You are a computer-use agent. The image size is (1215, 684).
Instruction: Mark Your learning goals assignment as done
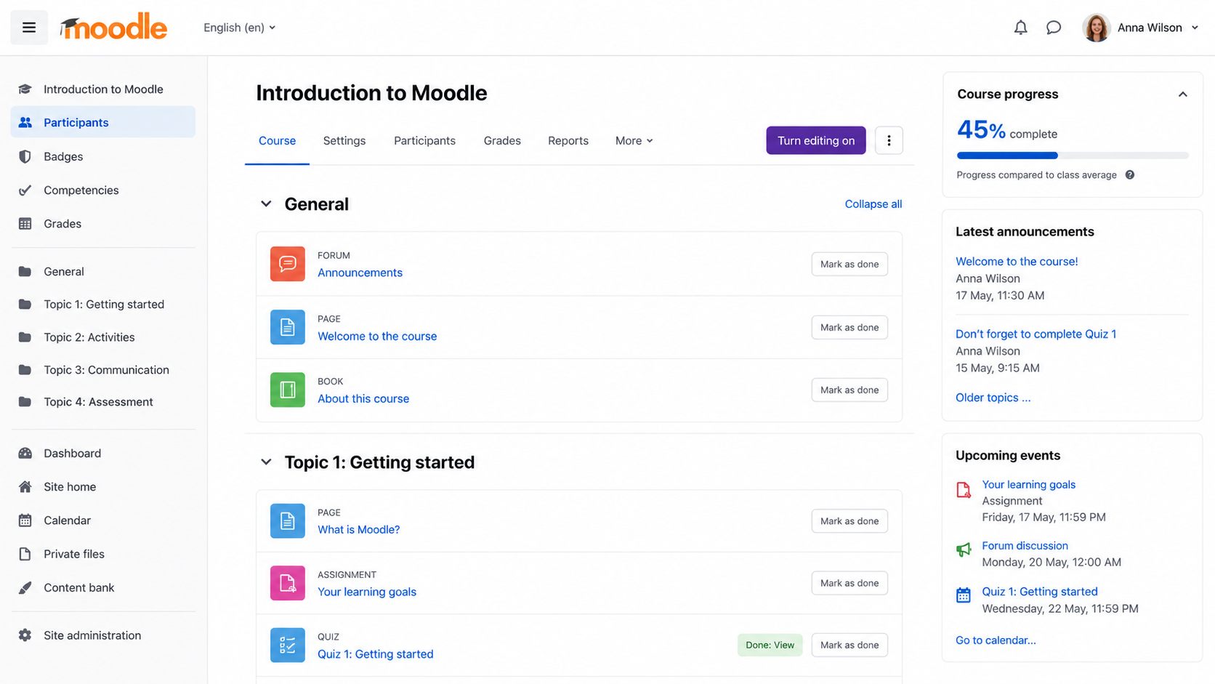849,583
